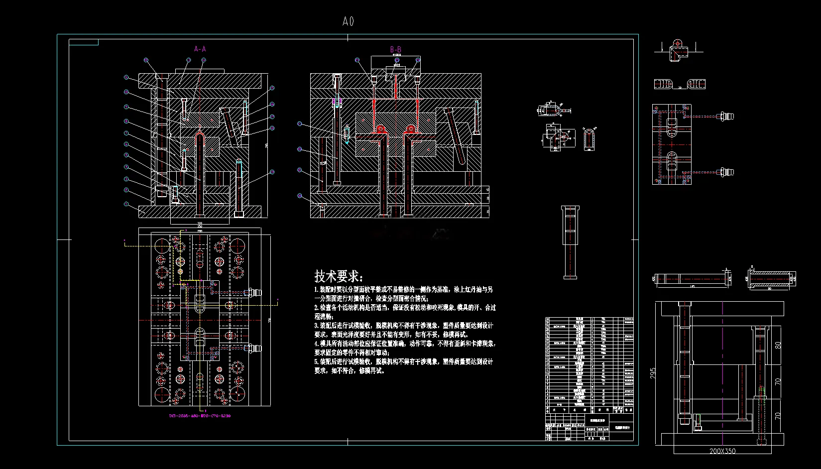Select the long guide pillar detail drawing

(x=692, y=278)
